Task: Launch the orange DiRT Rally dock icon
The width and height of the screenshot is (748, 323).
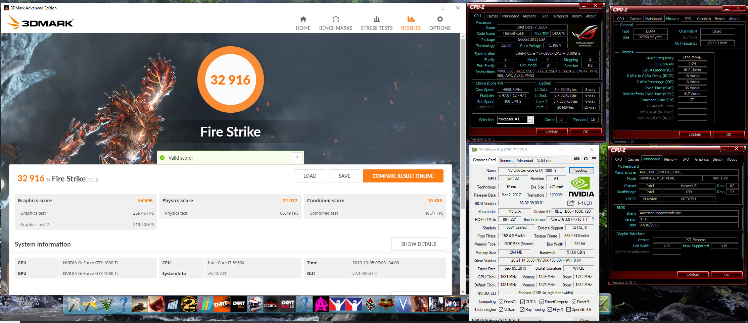Action: 238,304
